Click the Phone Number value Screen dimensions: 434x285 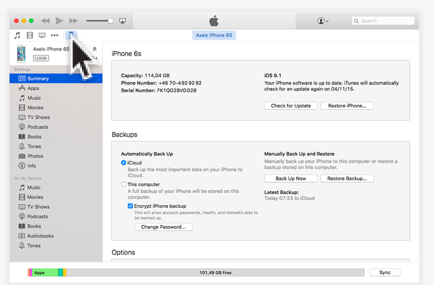pyautogui.click(x=180, y=83)
